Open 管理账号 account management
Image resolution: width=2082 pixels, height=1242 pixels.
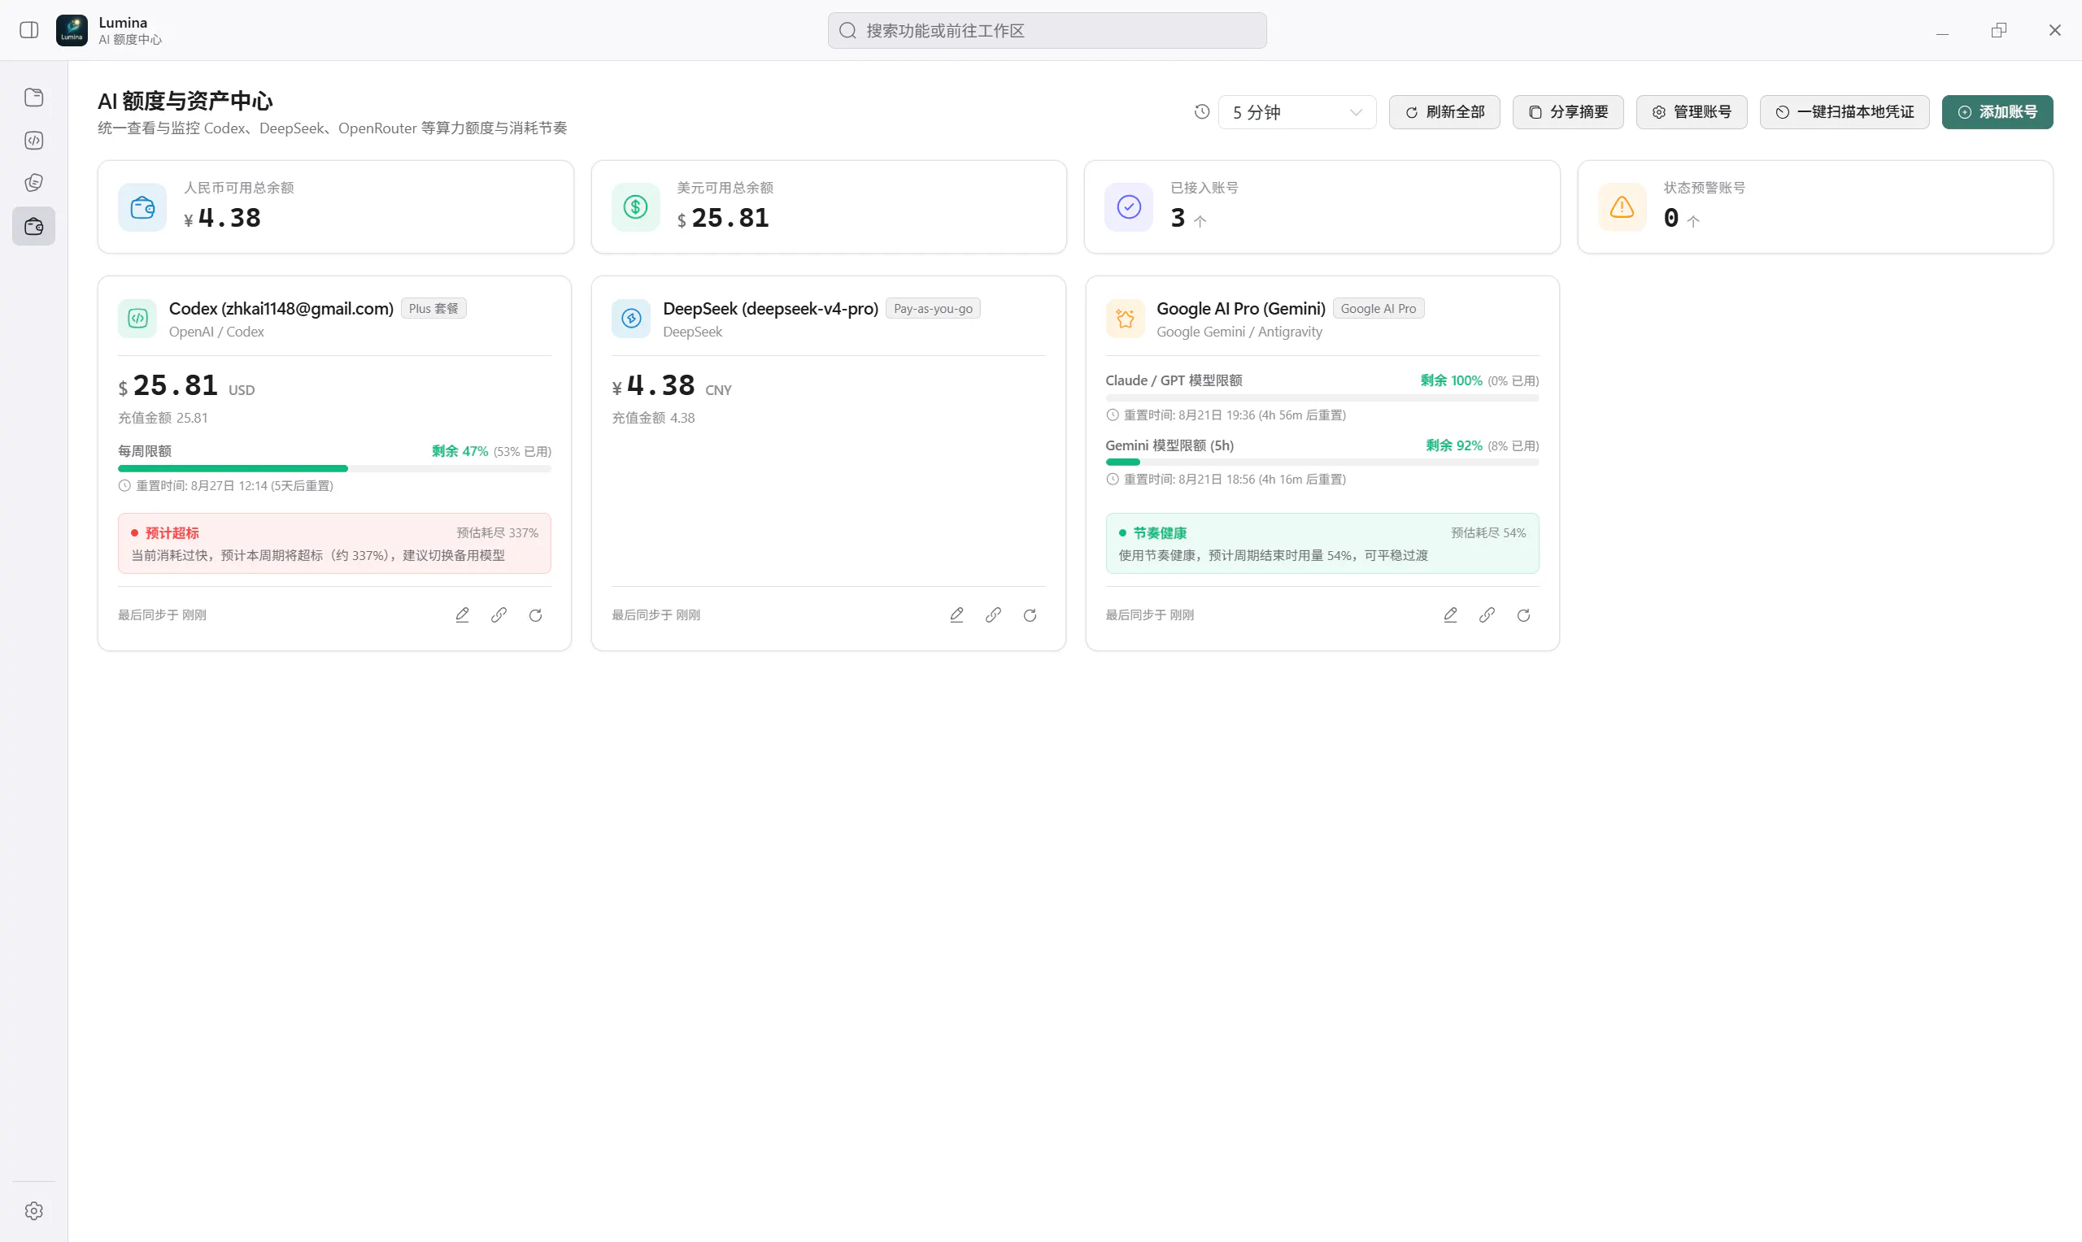pyautogui.click(x=1691, y=112)
